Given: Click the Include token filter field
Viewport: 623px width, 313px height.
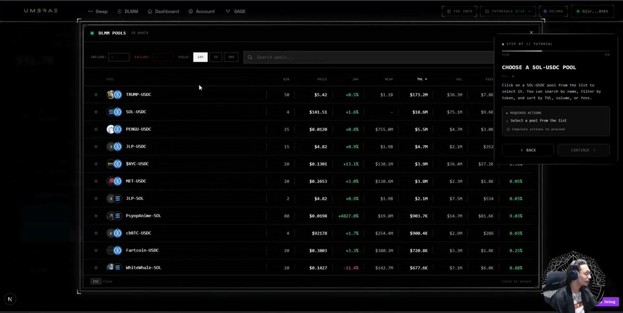Looking at the screenshot, I should 119,57.
